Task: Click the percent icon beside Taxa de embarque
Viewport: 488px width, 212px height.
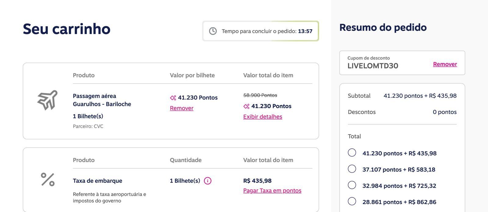Action: (x=48, y=179)
